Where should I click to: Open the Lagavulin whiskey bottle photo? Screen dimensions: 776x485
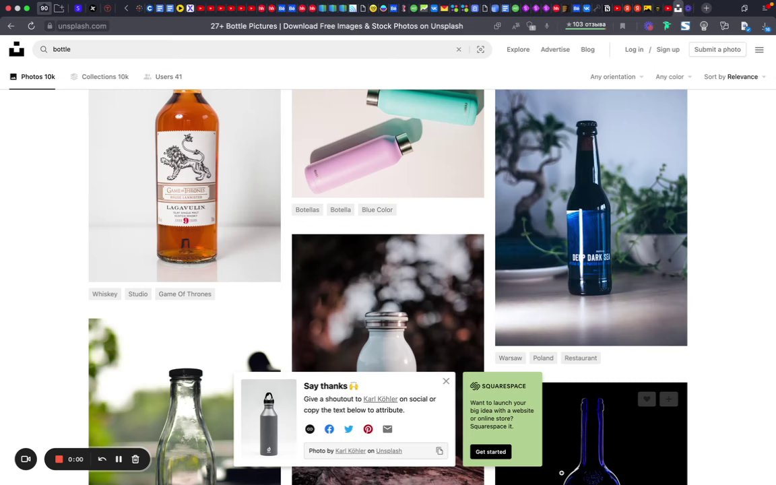pos(185,186)
